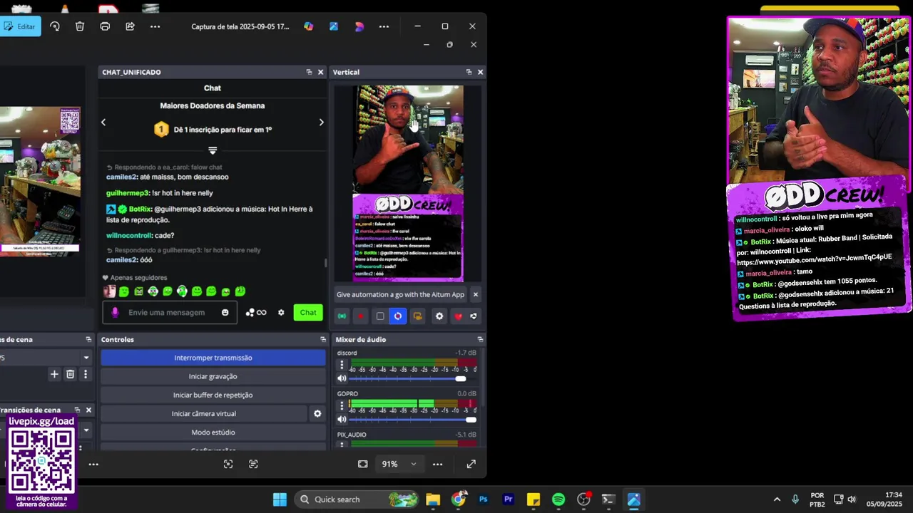Click scan text icon in Photos bottom bar
Image resolution: width=913 pixels, height=513 pixels.
pos(253,464)
